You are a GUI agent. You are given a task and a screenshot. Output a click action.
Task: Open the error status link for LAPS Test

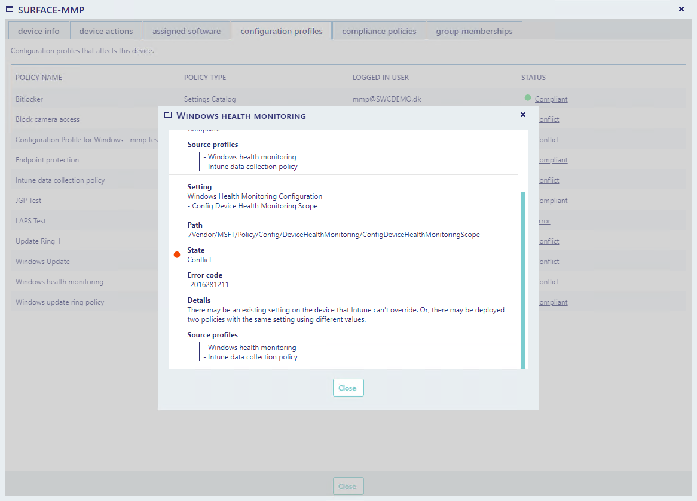(x=544, y=221)
